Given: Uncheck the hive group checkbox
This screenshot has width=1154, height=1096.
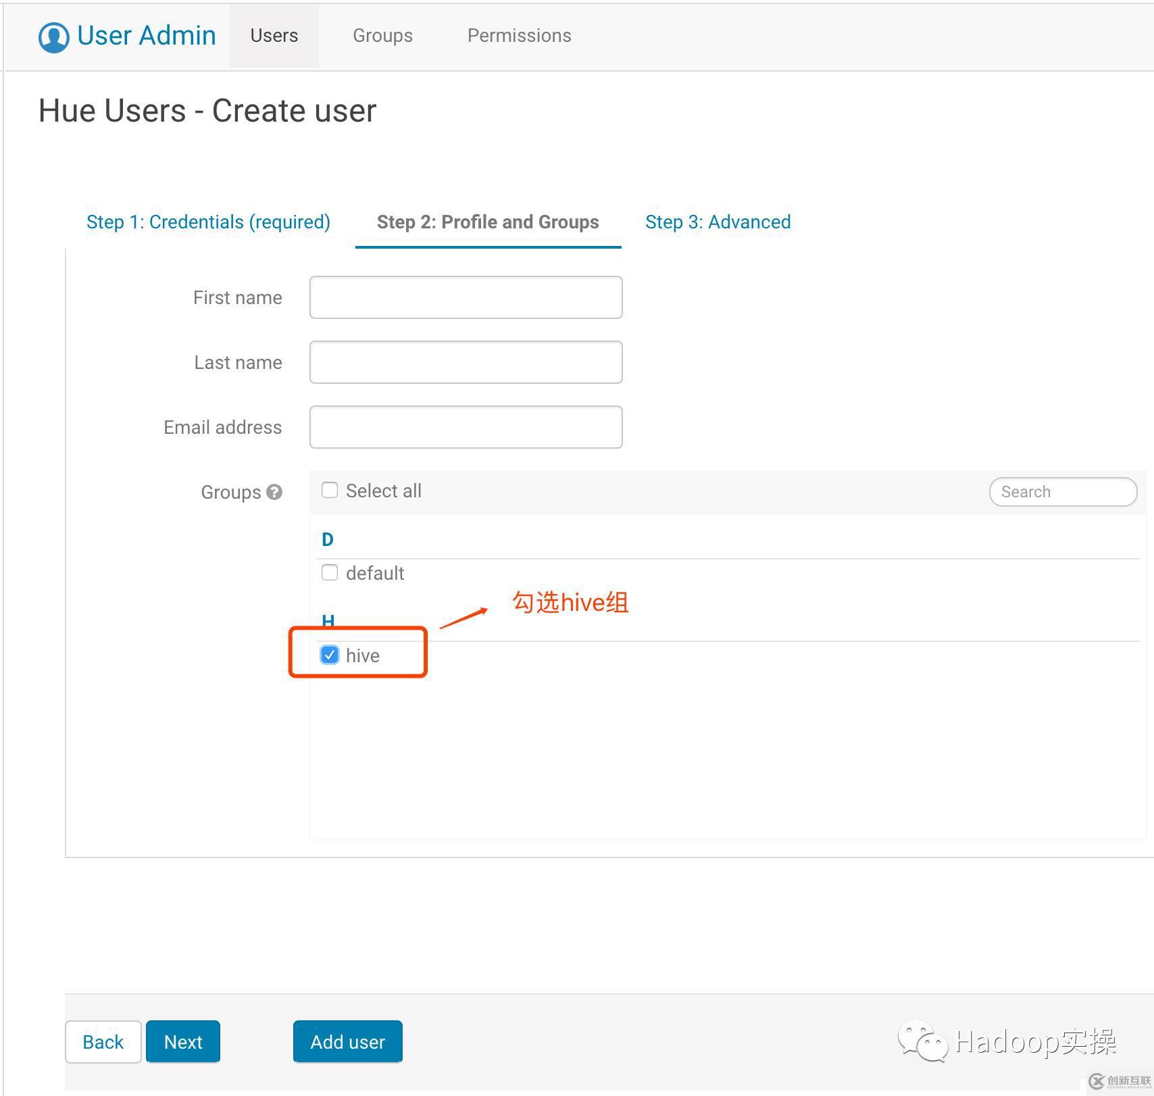Looking at the screenshot, I should click(330, 655).
